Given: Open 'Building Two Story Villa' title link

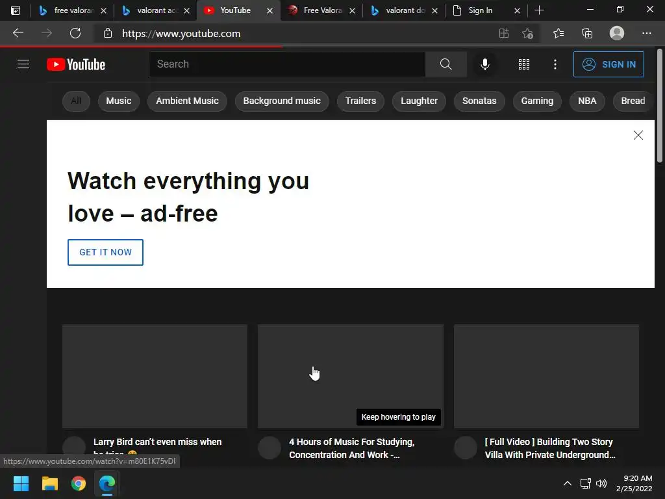Looking at the screenshot, I should 550,448.
